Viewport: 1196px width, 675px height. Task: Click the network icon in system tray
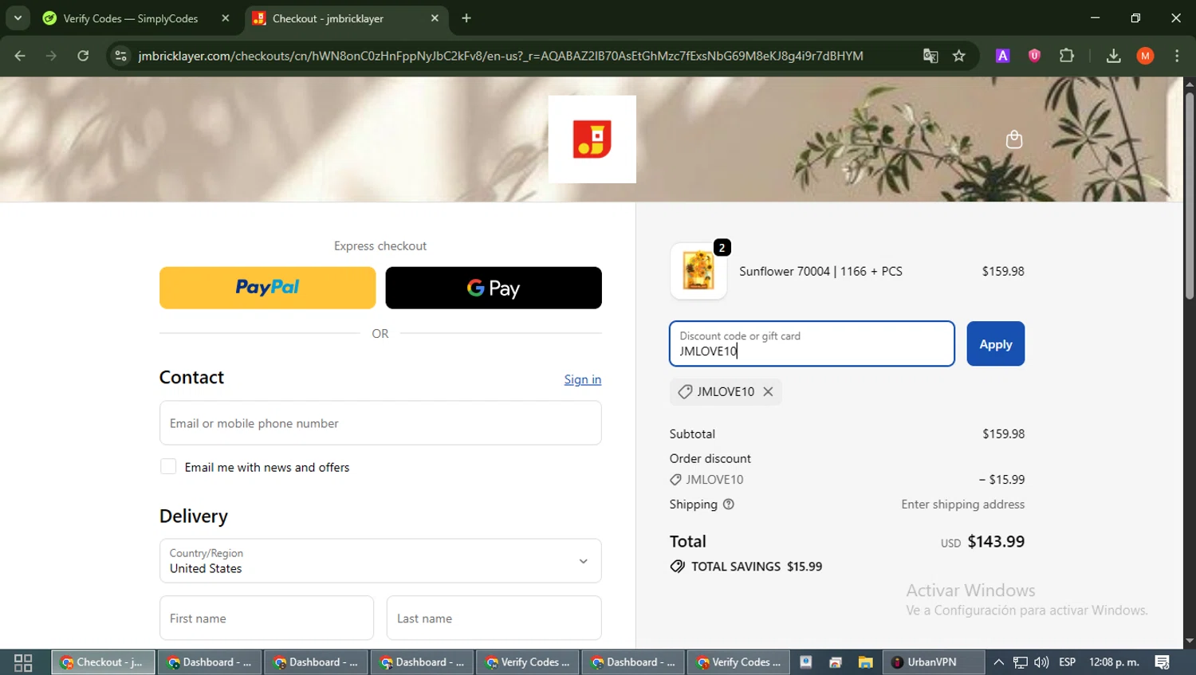[x=1020, y=662]
